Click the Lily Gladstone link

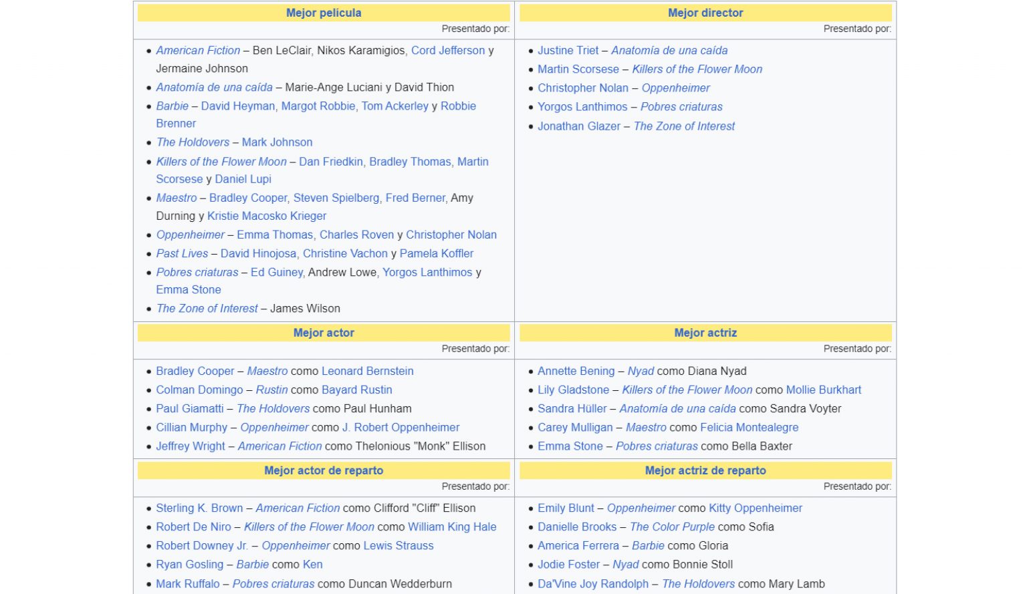coord(574,390)
